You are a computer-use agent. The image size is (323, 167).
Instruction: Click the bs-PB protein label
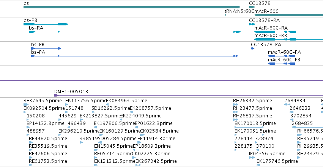pyautogui.click(x=38, y=45)
